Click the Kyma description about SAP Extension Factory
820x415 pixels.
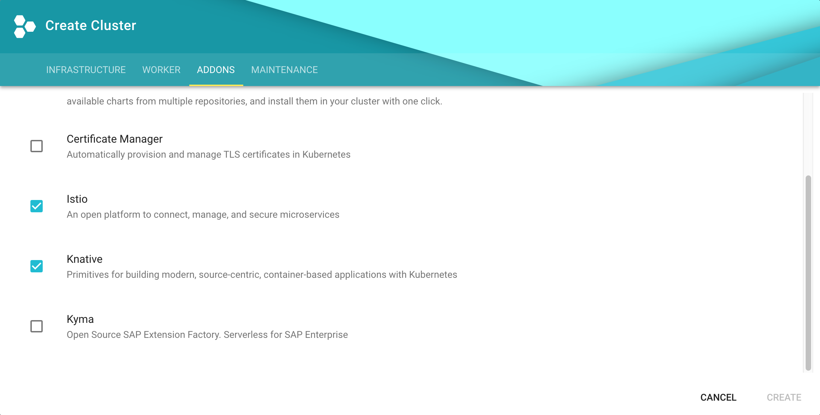coord(207,334)
